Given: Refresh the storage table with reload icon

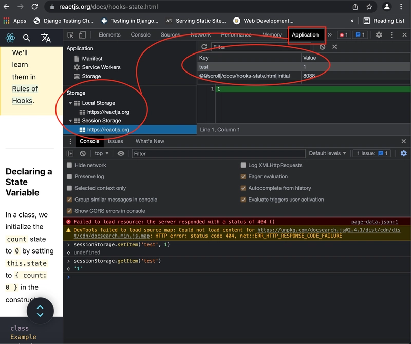Looking at the screenshot, I should click(x=204, y=47).
